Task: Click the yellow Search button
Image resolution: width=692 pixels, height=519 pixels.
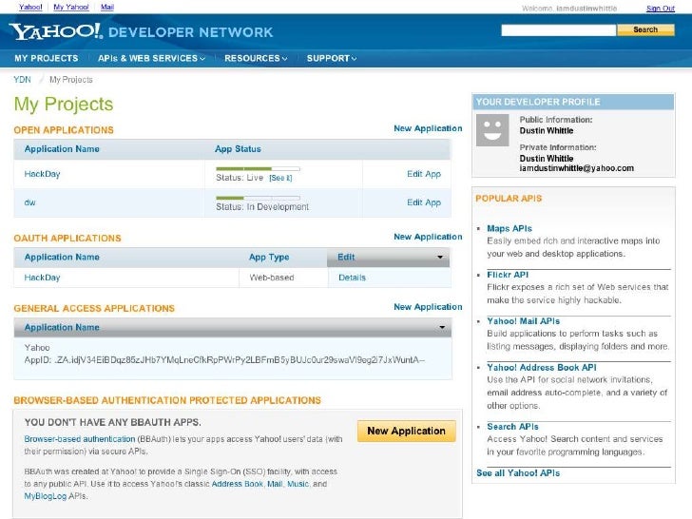Action: pyautogui.click(x=645, y=29)
